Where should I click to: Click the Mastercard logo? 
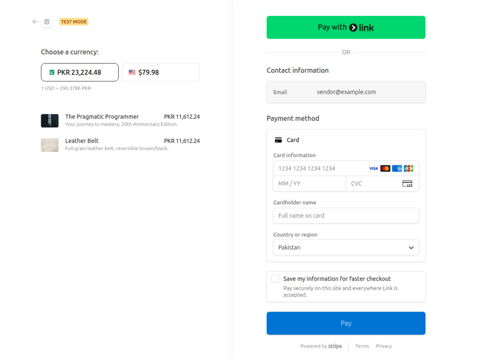click(x=385, y=168)
